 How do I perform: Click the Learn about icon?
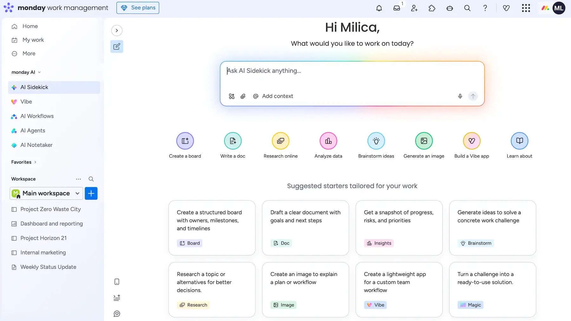tap(520, 141)
